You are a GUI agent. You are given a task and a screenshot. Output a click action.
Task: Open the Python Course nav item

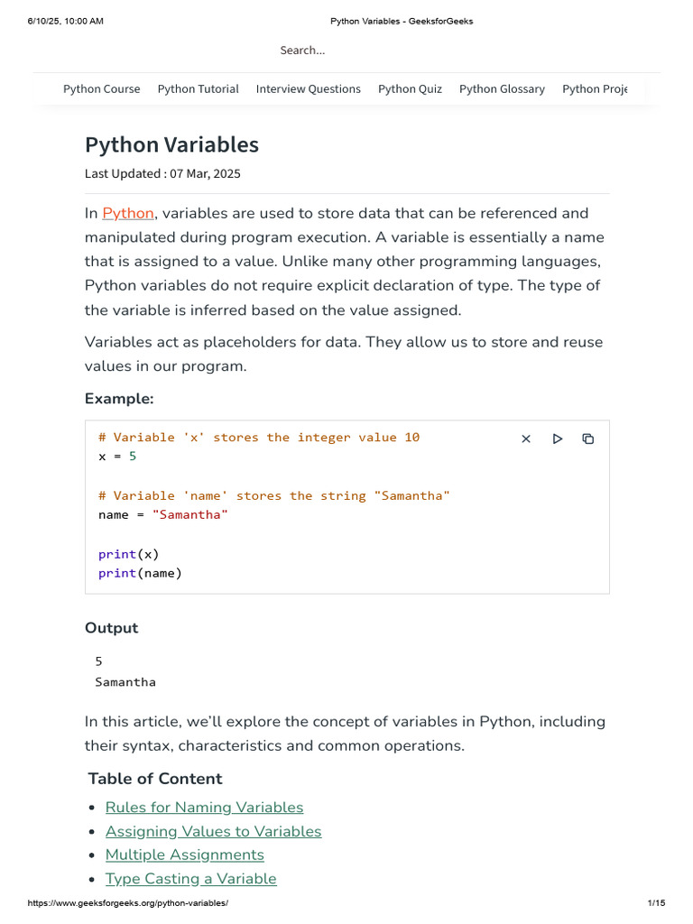(x=102, y=88)
